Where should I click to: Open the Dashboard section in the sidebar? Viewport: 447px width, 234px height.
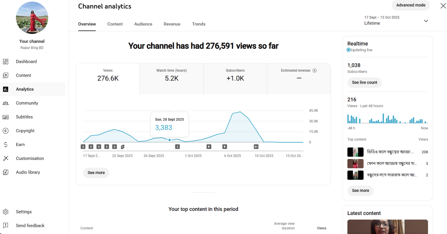coord(5,61)
